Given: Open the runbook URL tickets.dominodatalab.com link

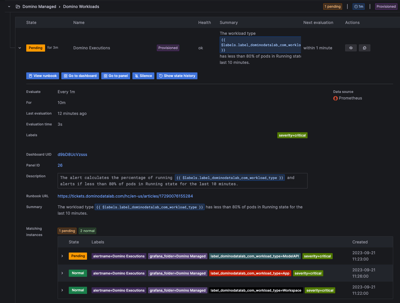Looking at the screenshot, I should [125, 196].
